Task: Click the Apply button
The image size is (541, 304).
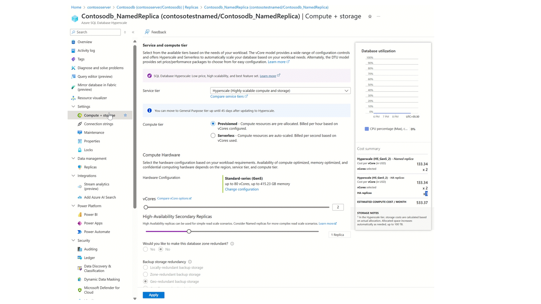Action: coord(153,295)
